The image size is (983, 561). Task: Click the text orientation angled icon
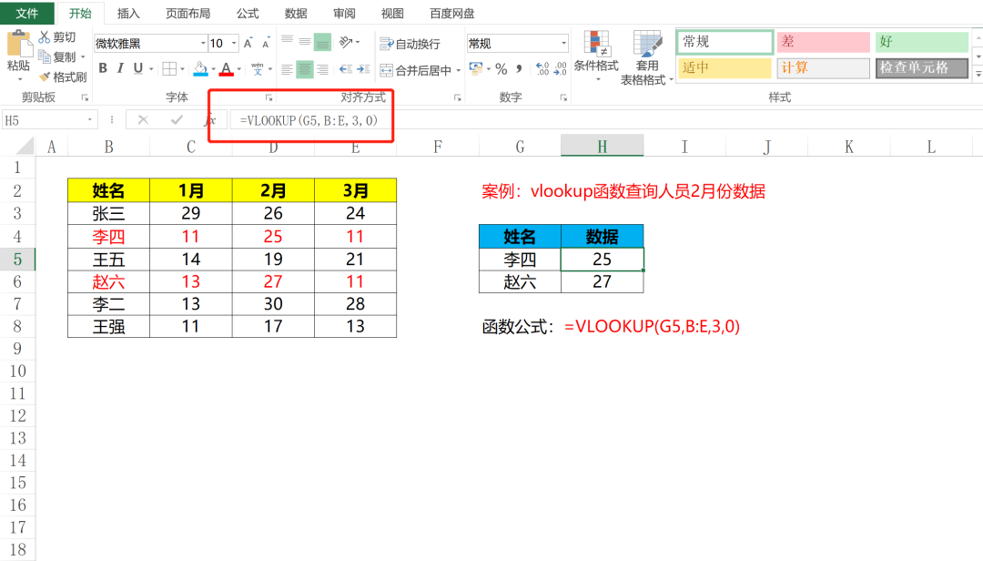(x=346, y=42)
